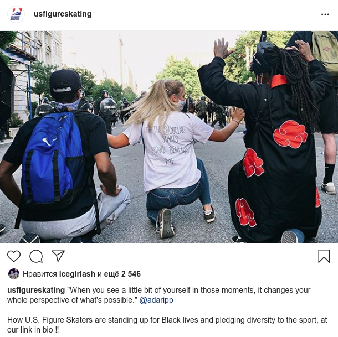Open comments with the speech bubble icon
Image resolution: width=338 pixels, height=337 pixels.
pyautogui.click(x=36, y=256)
